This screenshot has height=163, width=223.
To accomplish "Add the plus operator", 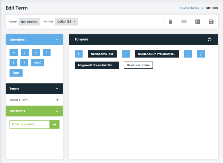I will pos(14,53).
